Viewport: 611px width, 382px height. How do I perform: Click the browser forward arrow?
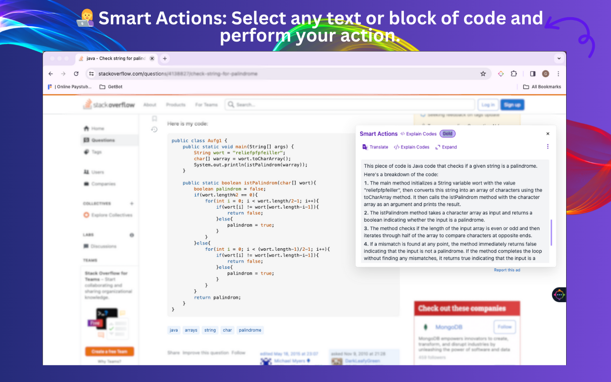(x=63, y=74)
